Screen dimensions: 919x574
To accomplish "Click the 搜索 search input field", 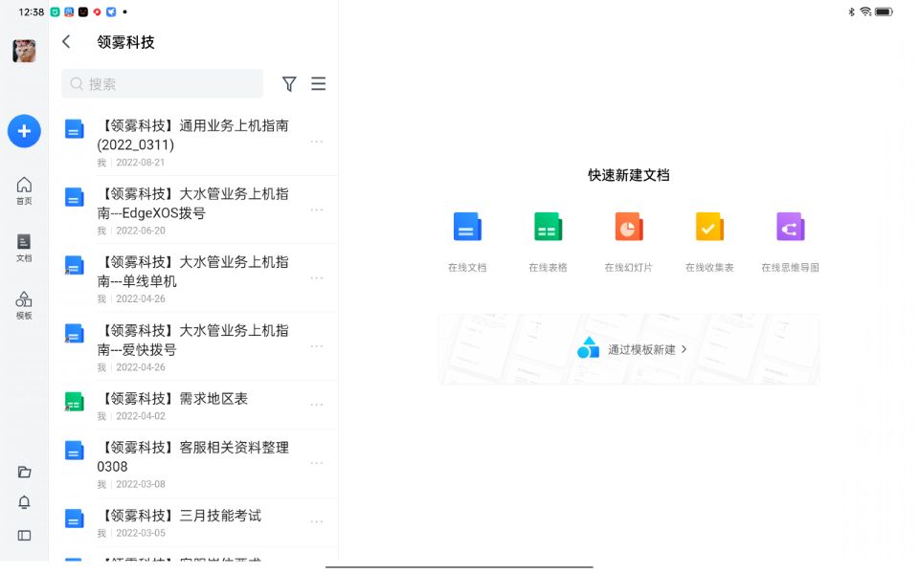I will pyautogui.click(x=161, y=84).
